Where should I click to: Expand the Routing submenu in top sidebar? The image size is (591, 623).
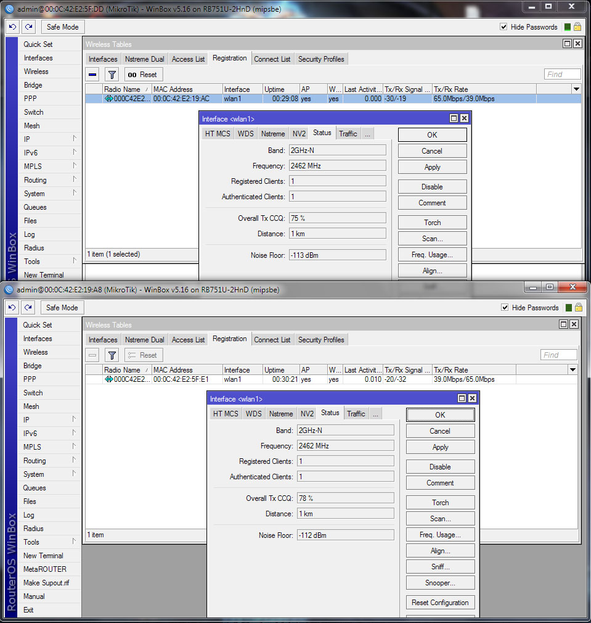click(74, 179)
